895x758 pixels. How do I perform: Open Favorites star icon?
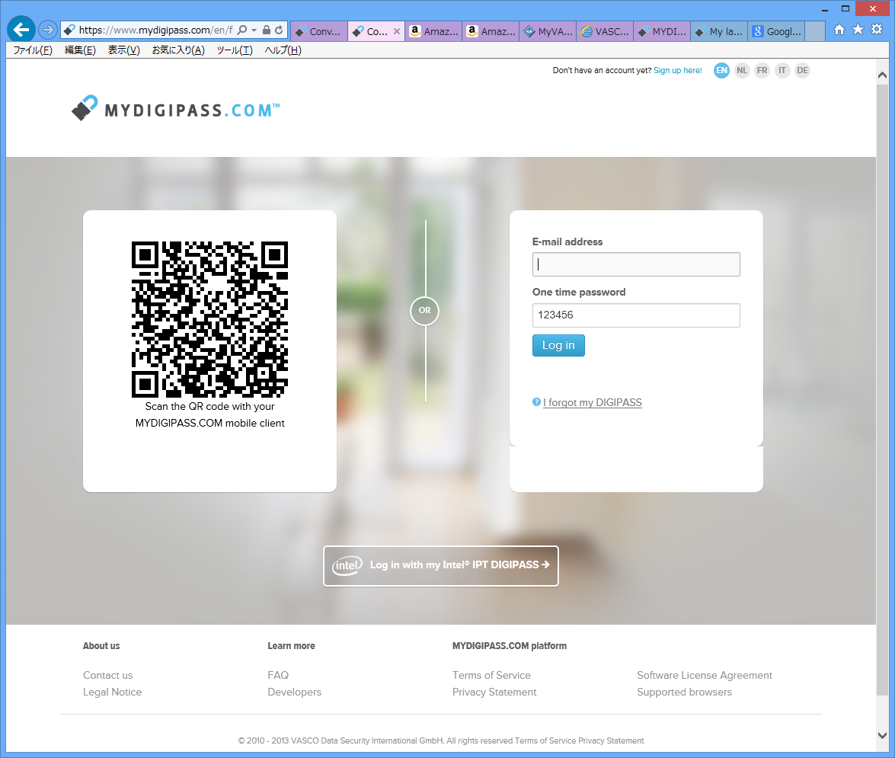pyautogui.click(x=858, y=30)
